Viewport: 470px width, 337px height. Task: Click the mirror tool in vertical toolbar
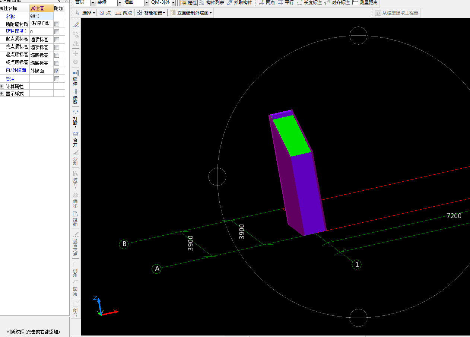pos(76,44)
